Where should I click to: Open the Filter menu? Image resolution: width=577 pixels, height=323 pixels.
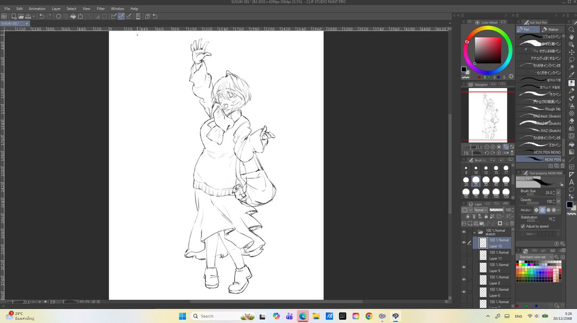[x=101, y=9]
